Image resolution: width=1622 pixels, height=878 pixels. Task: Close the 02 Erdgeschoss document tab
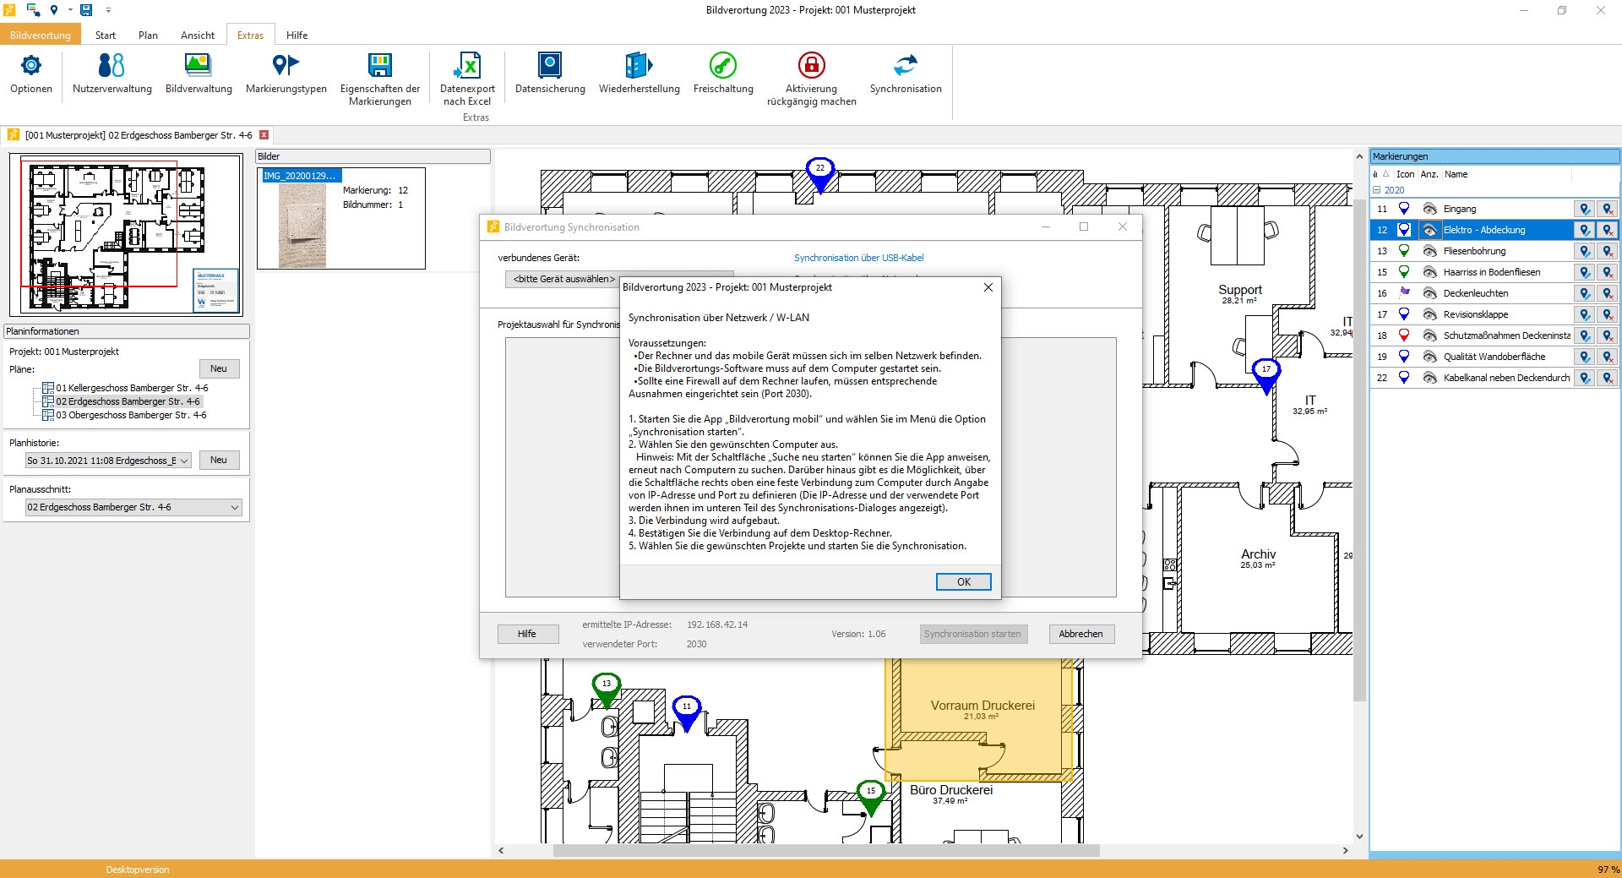[264, 135]
